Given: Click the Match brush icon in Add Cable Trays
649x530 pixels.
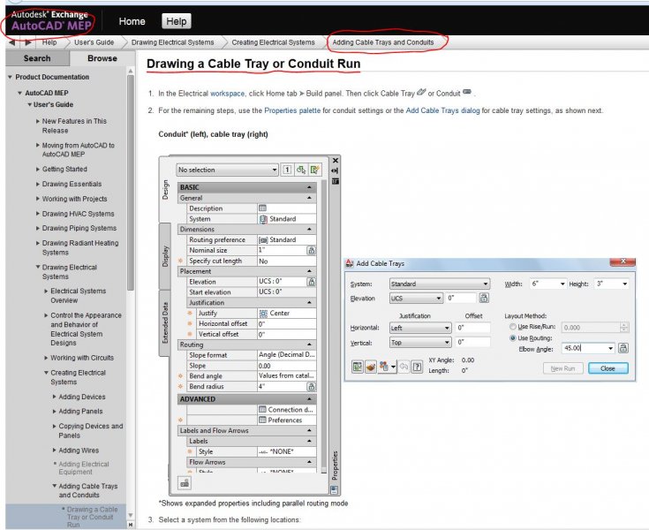Looking at the screenshot, I should pos(371,367).
